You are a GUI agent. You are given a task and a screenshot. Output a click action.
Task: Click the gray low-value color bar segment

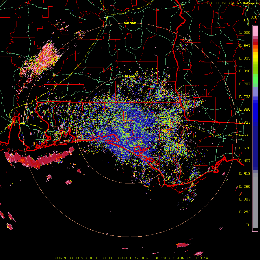click(255, 201)
